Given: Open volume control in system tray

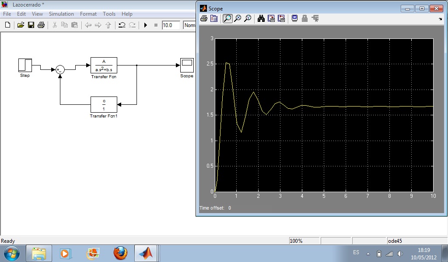Looking at the screenshot, I should point(400,253).
